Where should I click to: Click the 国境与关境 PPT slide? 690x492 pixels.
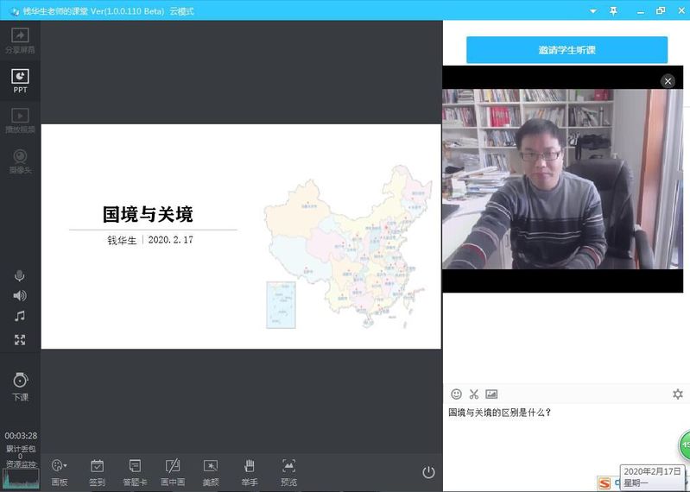[x=241, y=237]
